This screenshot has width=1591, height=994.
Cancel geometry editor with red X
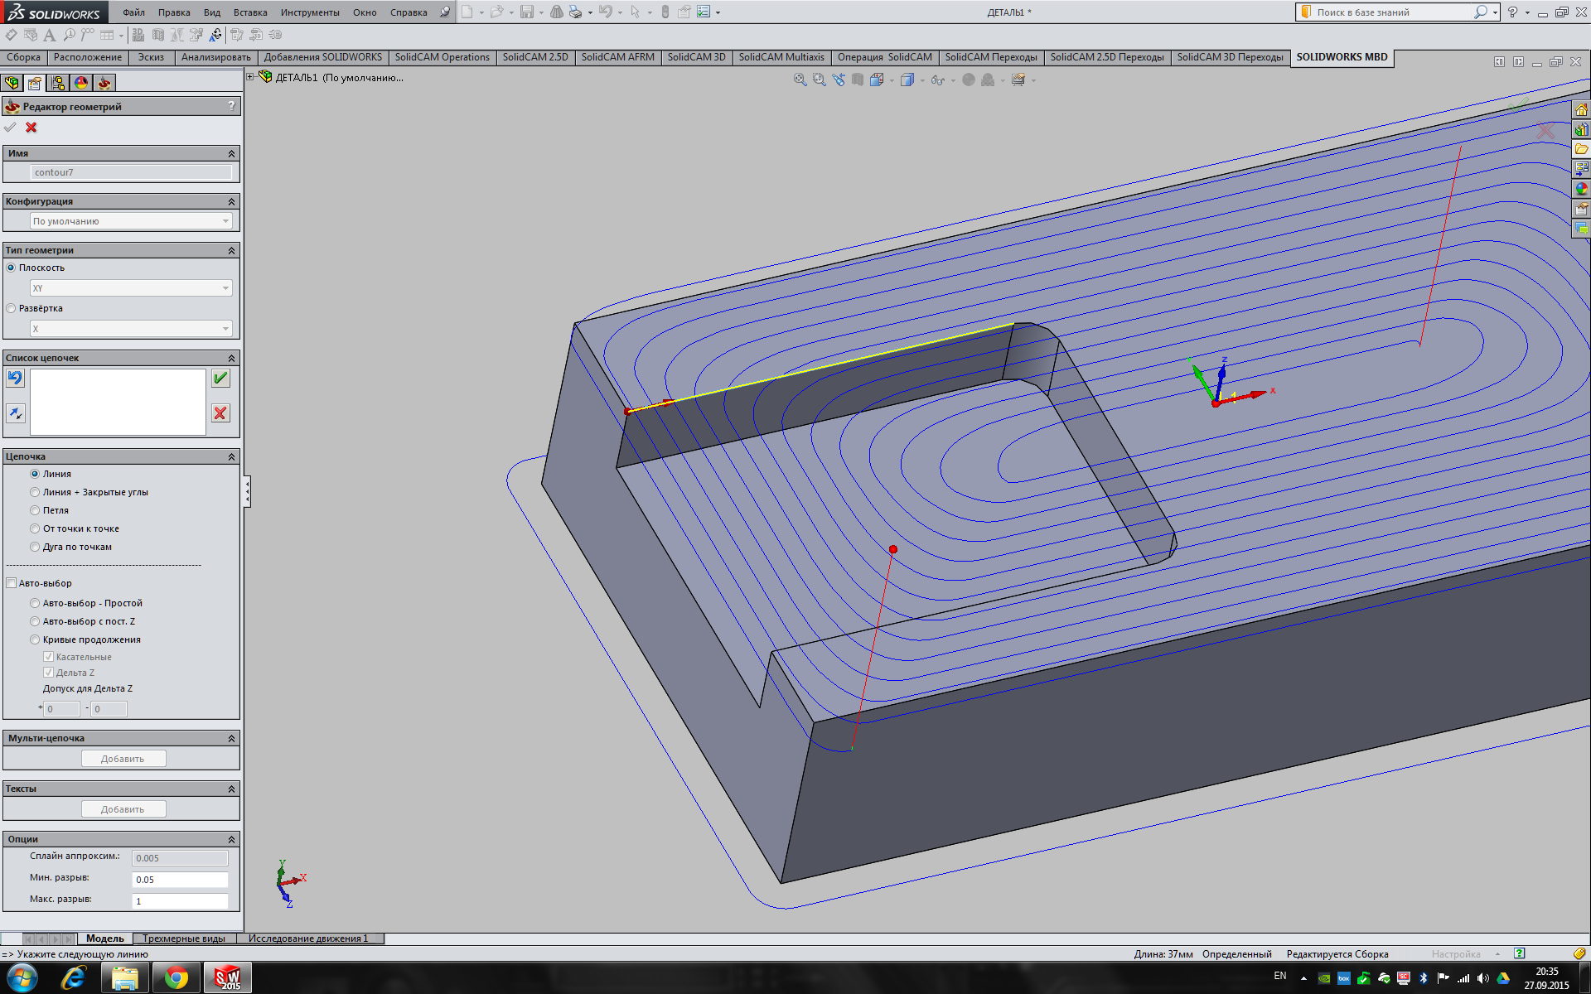pyautogui.click(x=31, y=128)
